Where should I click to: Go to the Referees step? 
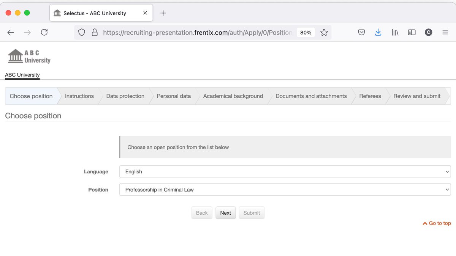pos(370,96)
